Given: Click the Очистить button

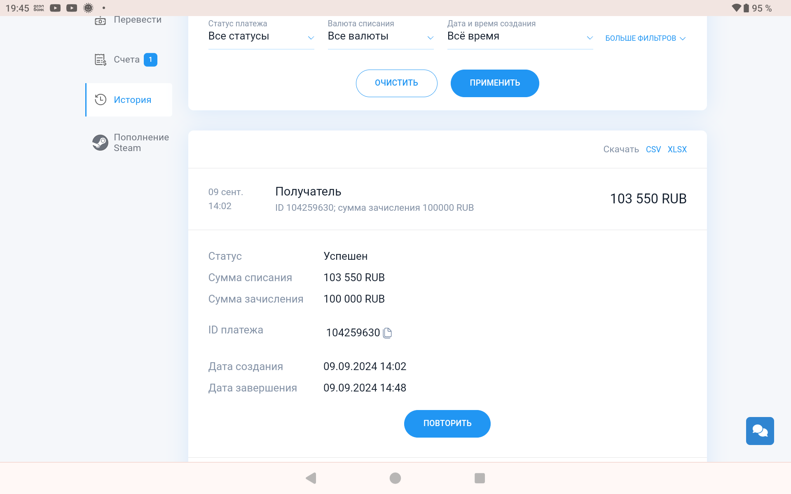Looking at the screenshot, I should point(396,83).
